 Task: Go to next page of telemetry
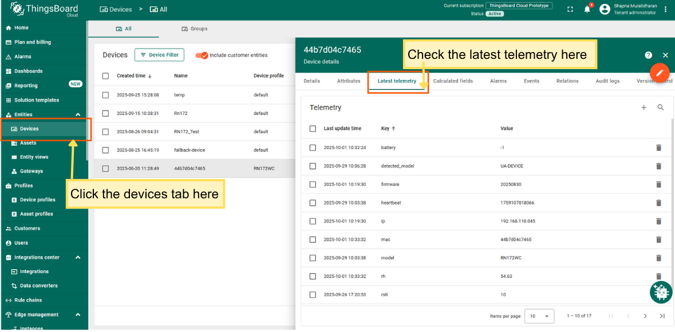pyautogui.click(x=645, y=316)
